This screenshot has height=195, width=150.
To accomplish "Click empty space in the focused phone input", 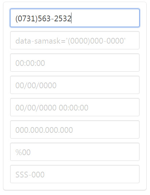I will (106, 18).
